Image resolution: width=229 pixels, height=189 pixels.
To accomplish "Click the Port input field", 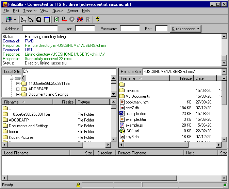I will [161, 29].
